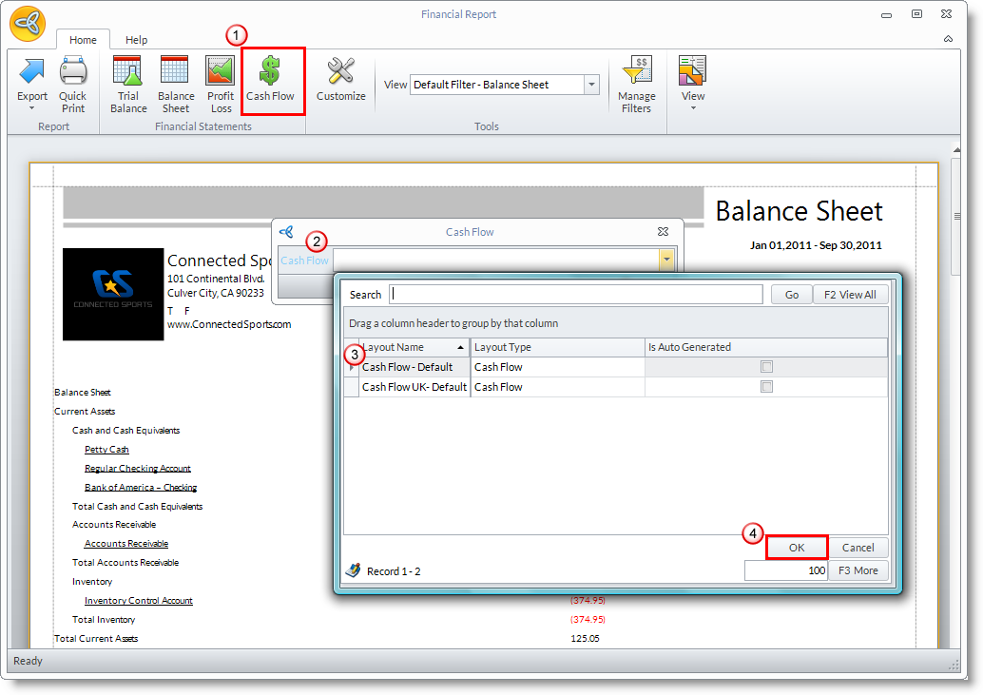Open the Export dropdown arrow
983x695 pixels.
32,108
